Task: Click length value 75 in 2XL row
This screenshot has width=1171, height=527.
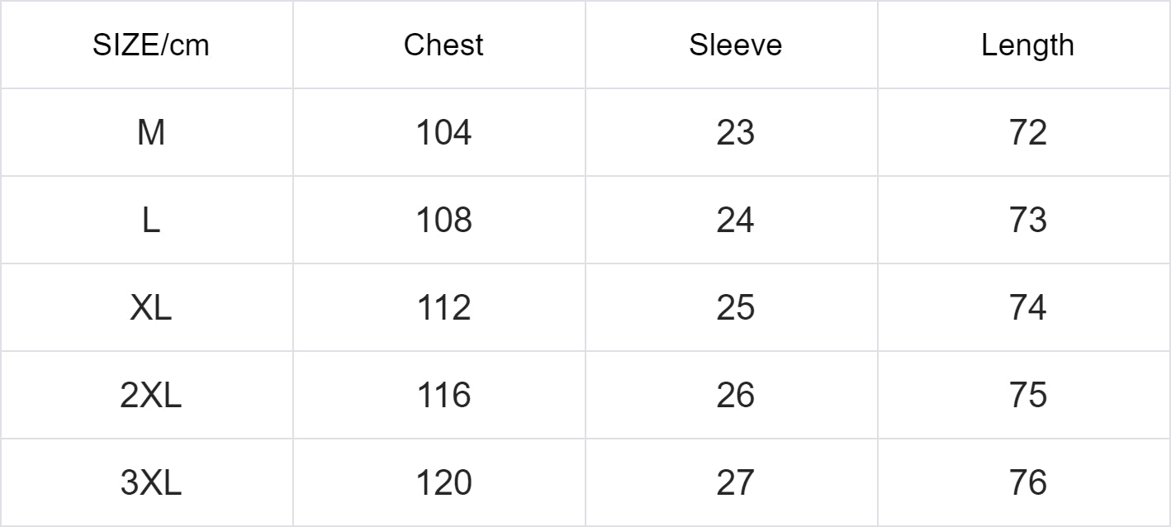Action: [1027, 395]
